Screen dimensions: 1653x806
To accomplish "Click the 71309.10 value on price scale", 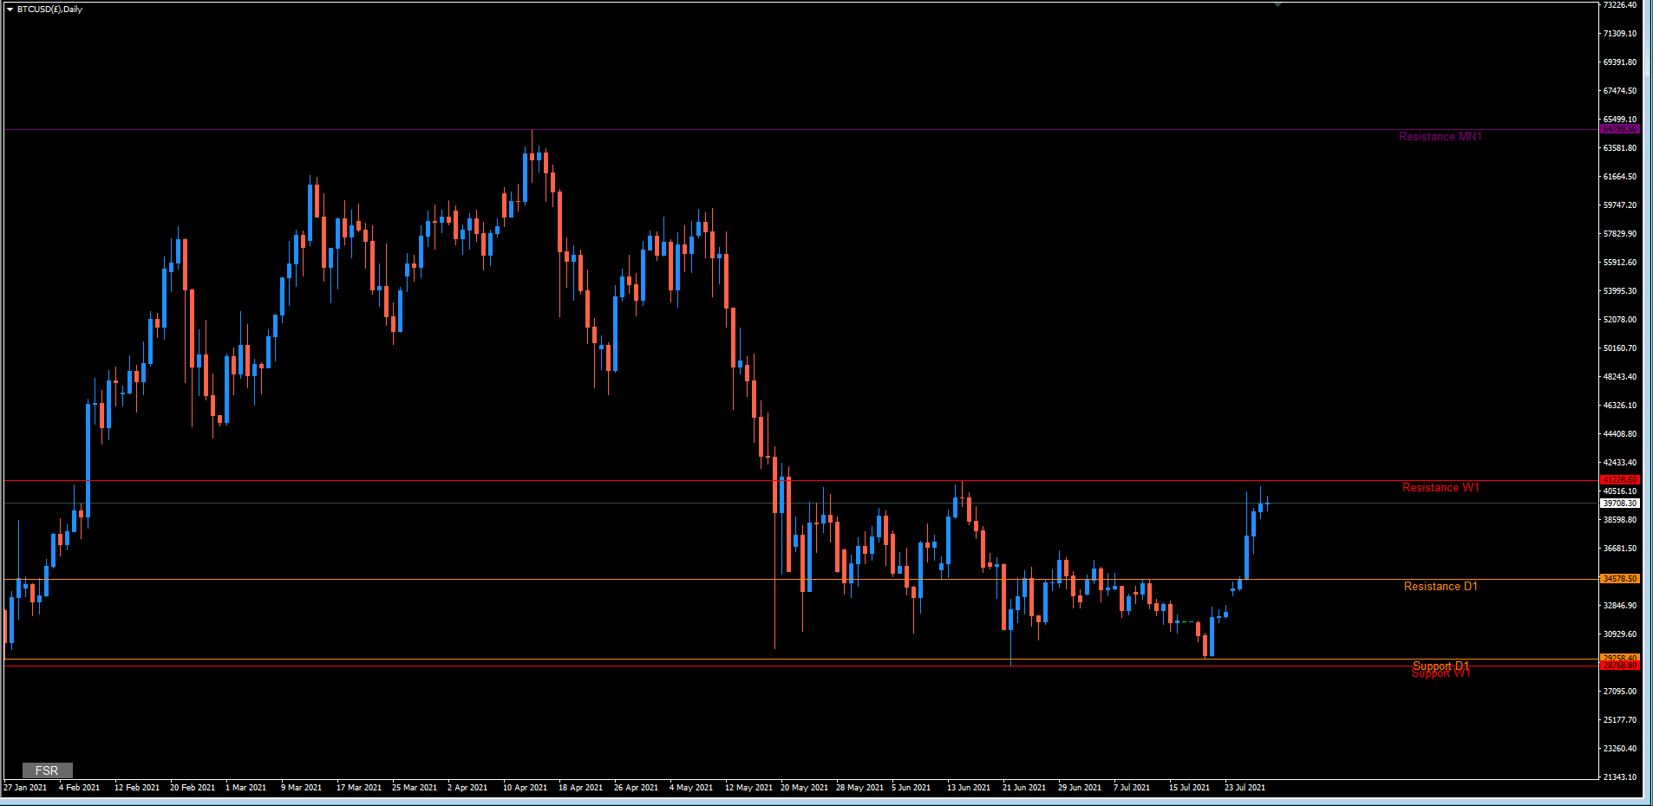I will coord(1620,34).
